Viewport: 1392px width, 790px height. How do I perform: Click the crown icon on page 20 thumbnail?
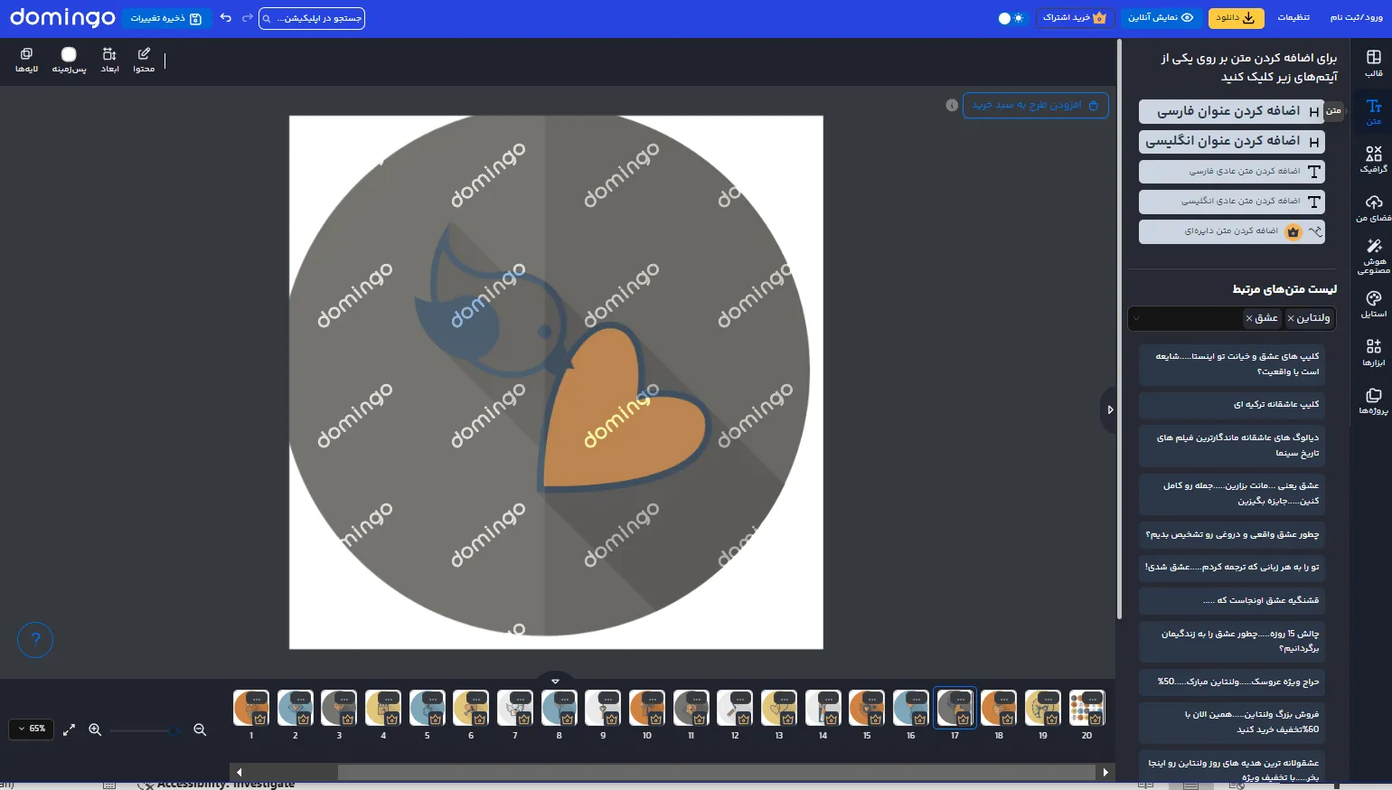[x=1095, y=719]
